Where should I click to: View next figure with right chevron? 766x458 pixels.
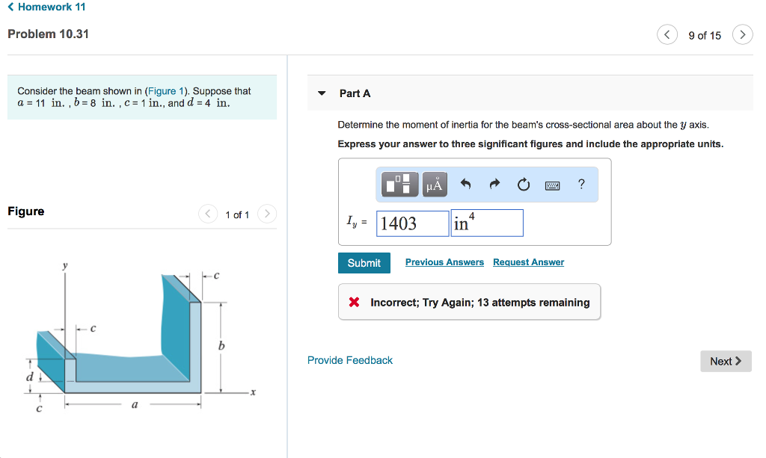coord(267,214)
